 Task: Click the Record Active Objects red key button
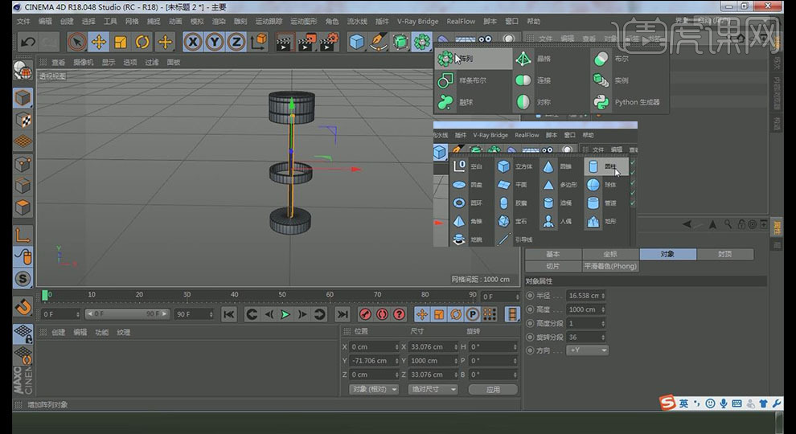[364, 315]
